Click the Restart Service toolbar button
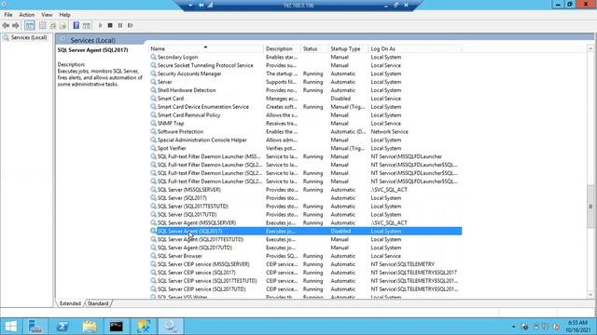597x335 pixels. pos(131,25)
